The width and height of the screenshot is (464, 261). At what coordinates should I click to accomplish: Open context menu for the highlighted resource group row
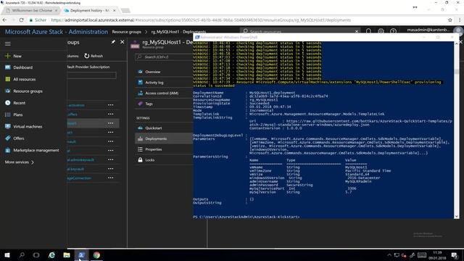pyautogui.click(x=111, y=123)
